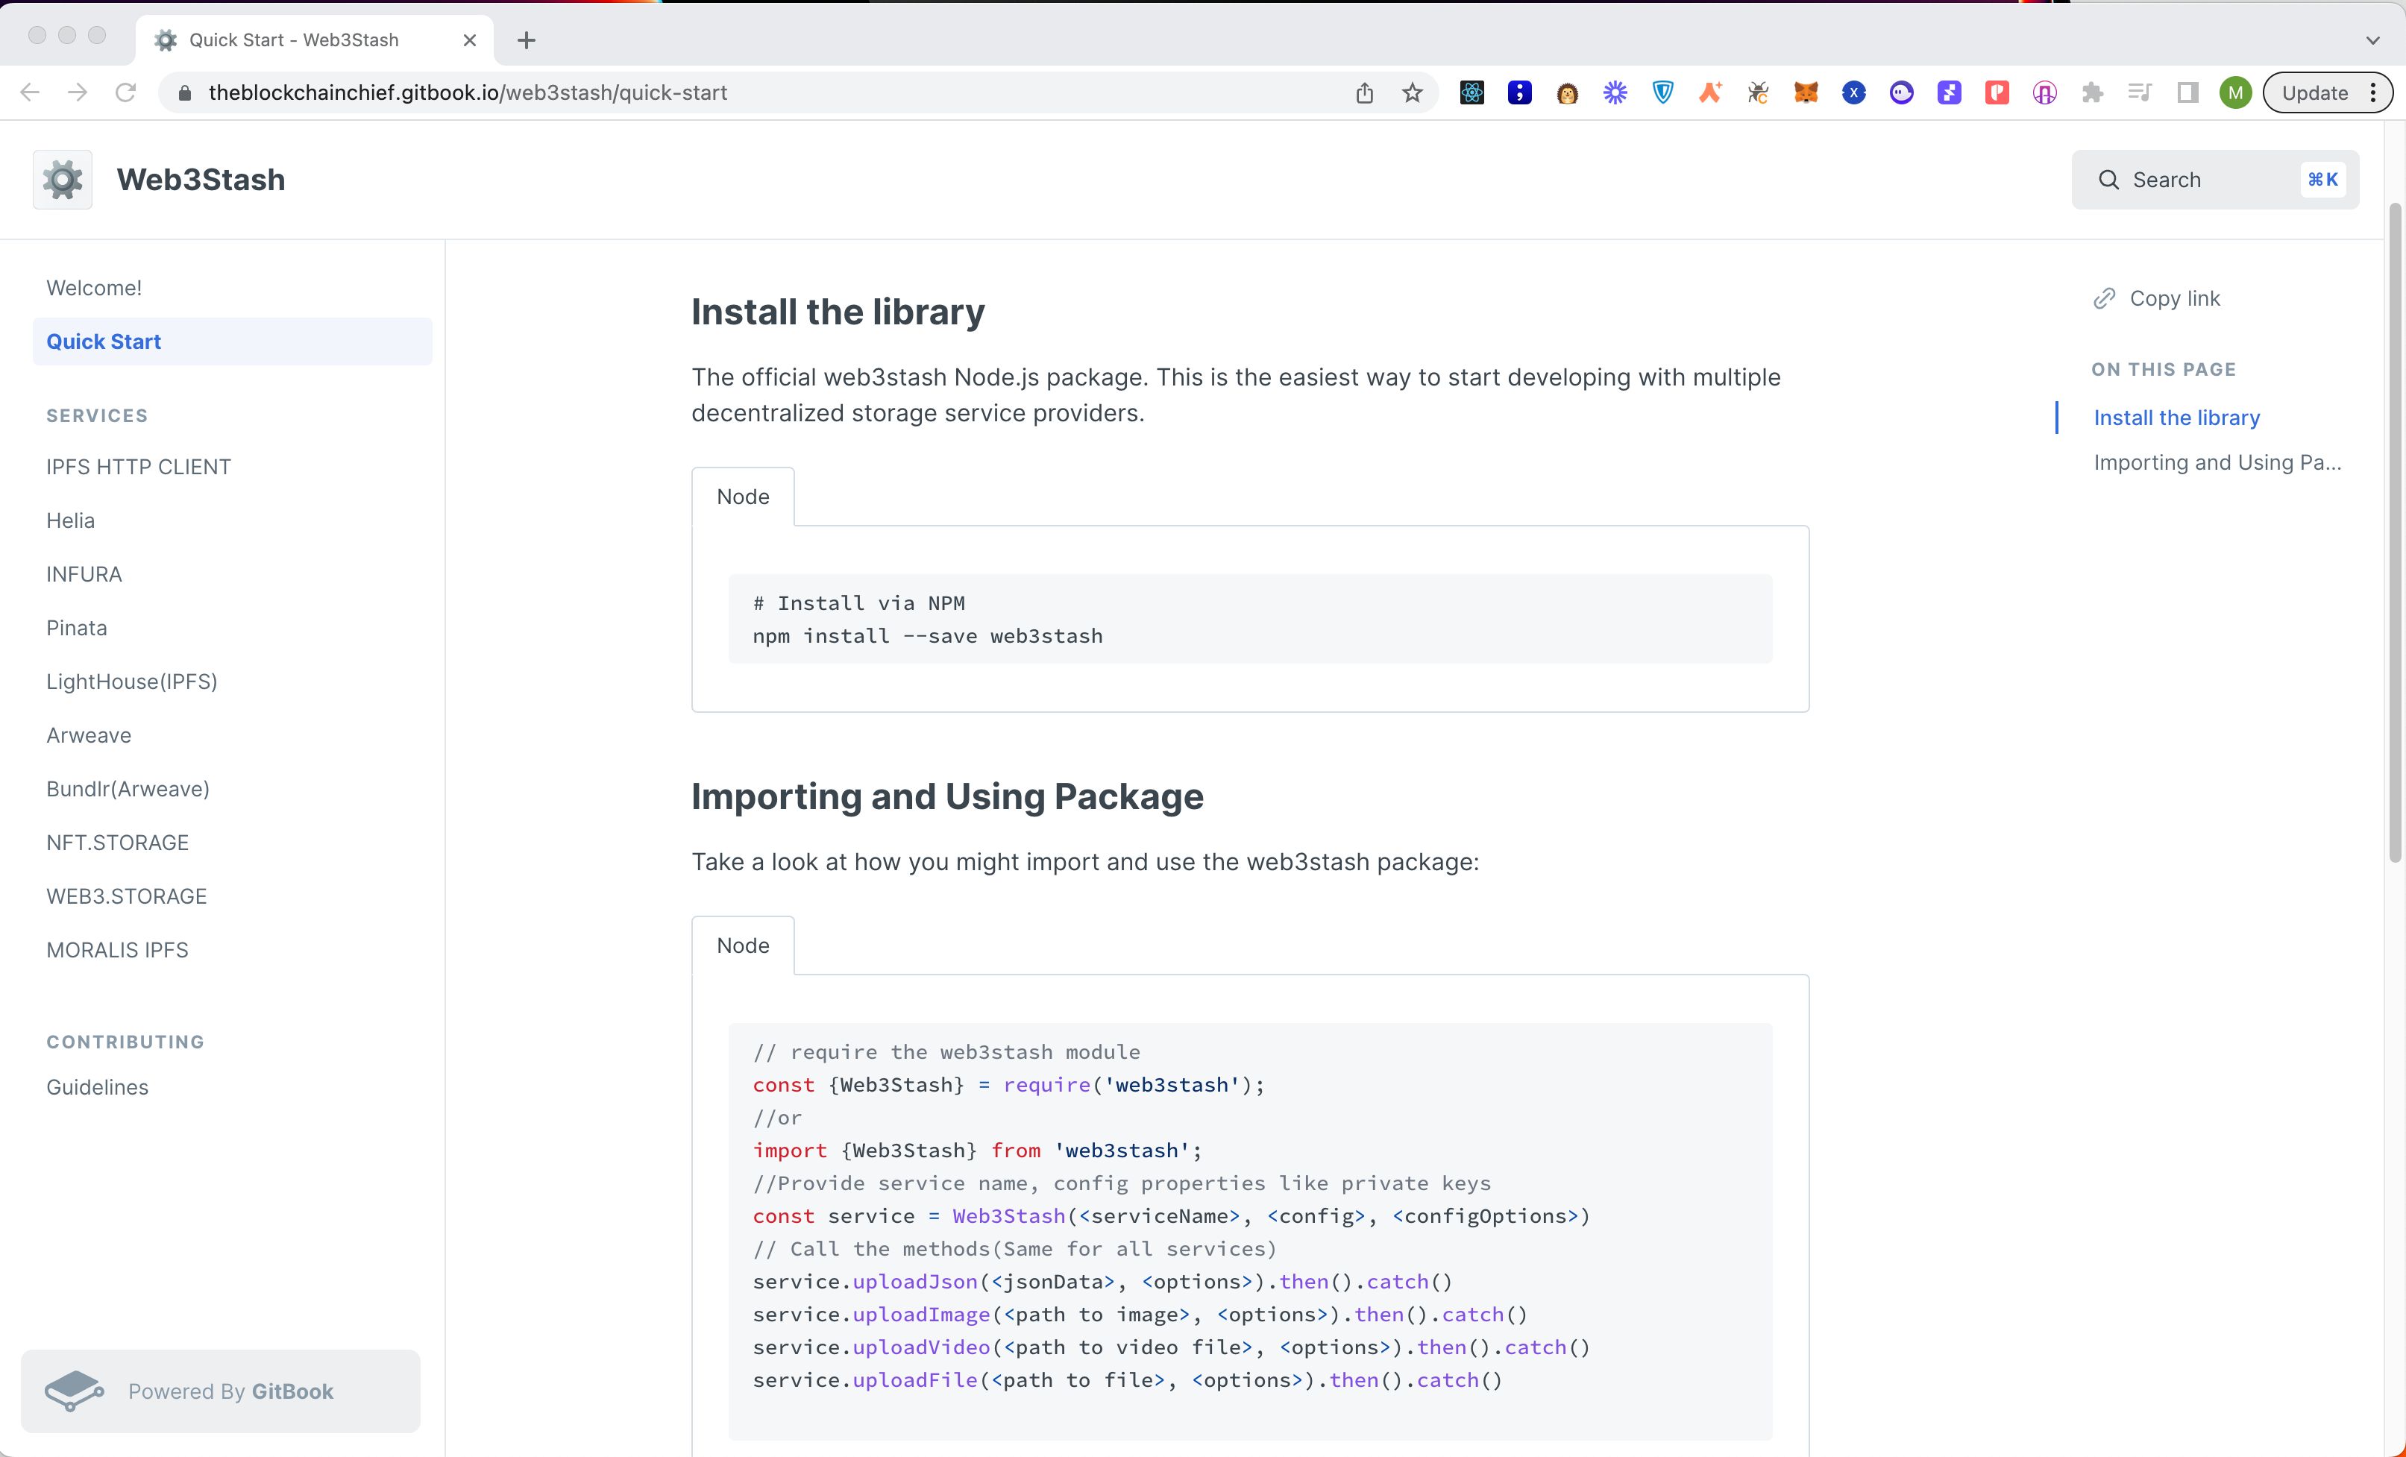Click the Install the library heading
2406x1457 pixels.
point(838,312)
